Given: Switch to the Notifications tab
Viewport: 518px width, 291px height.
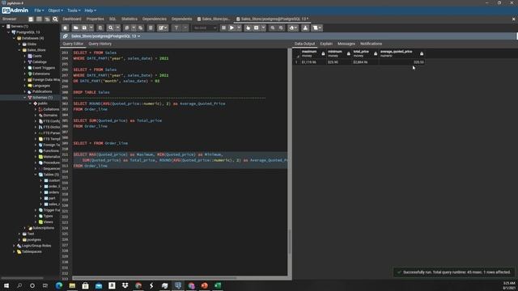Looking at the screenshot, I should (x=371, y=44).
